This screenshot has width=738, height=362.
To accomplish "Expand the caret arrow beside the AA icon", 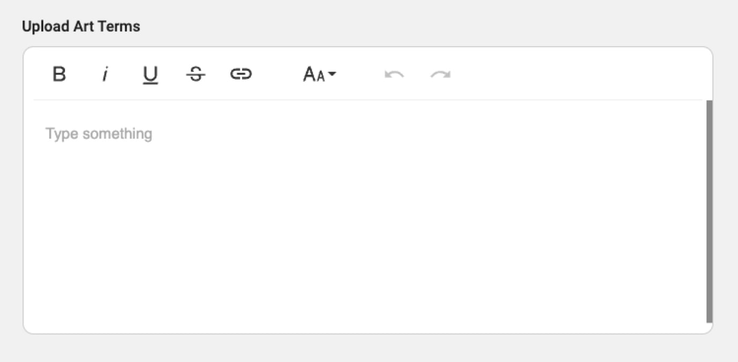I will coord(332,74).
